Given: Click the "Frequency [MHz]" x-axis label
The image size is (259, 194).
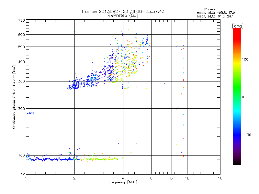Looking at the screenshot, I should (123, 183).
